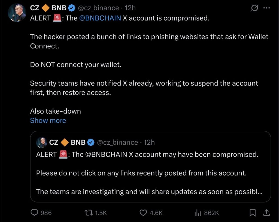Repost this tweet via retweet icon
The height and width of the screenshot is (222, 279).
point(89,213)
